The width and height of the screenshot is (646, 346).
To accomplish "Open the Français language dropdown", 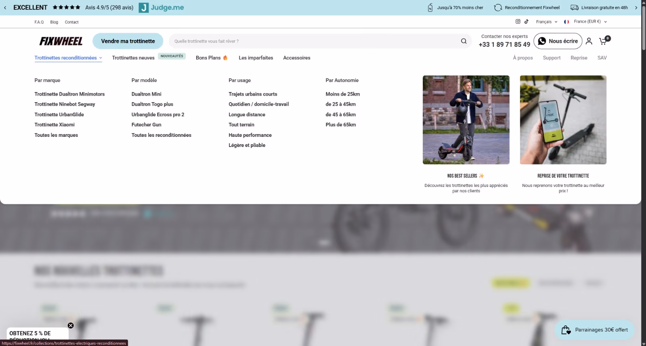I will tap(546, 22).
